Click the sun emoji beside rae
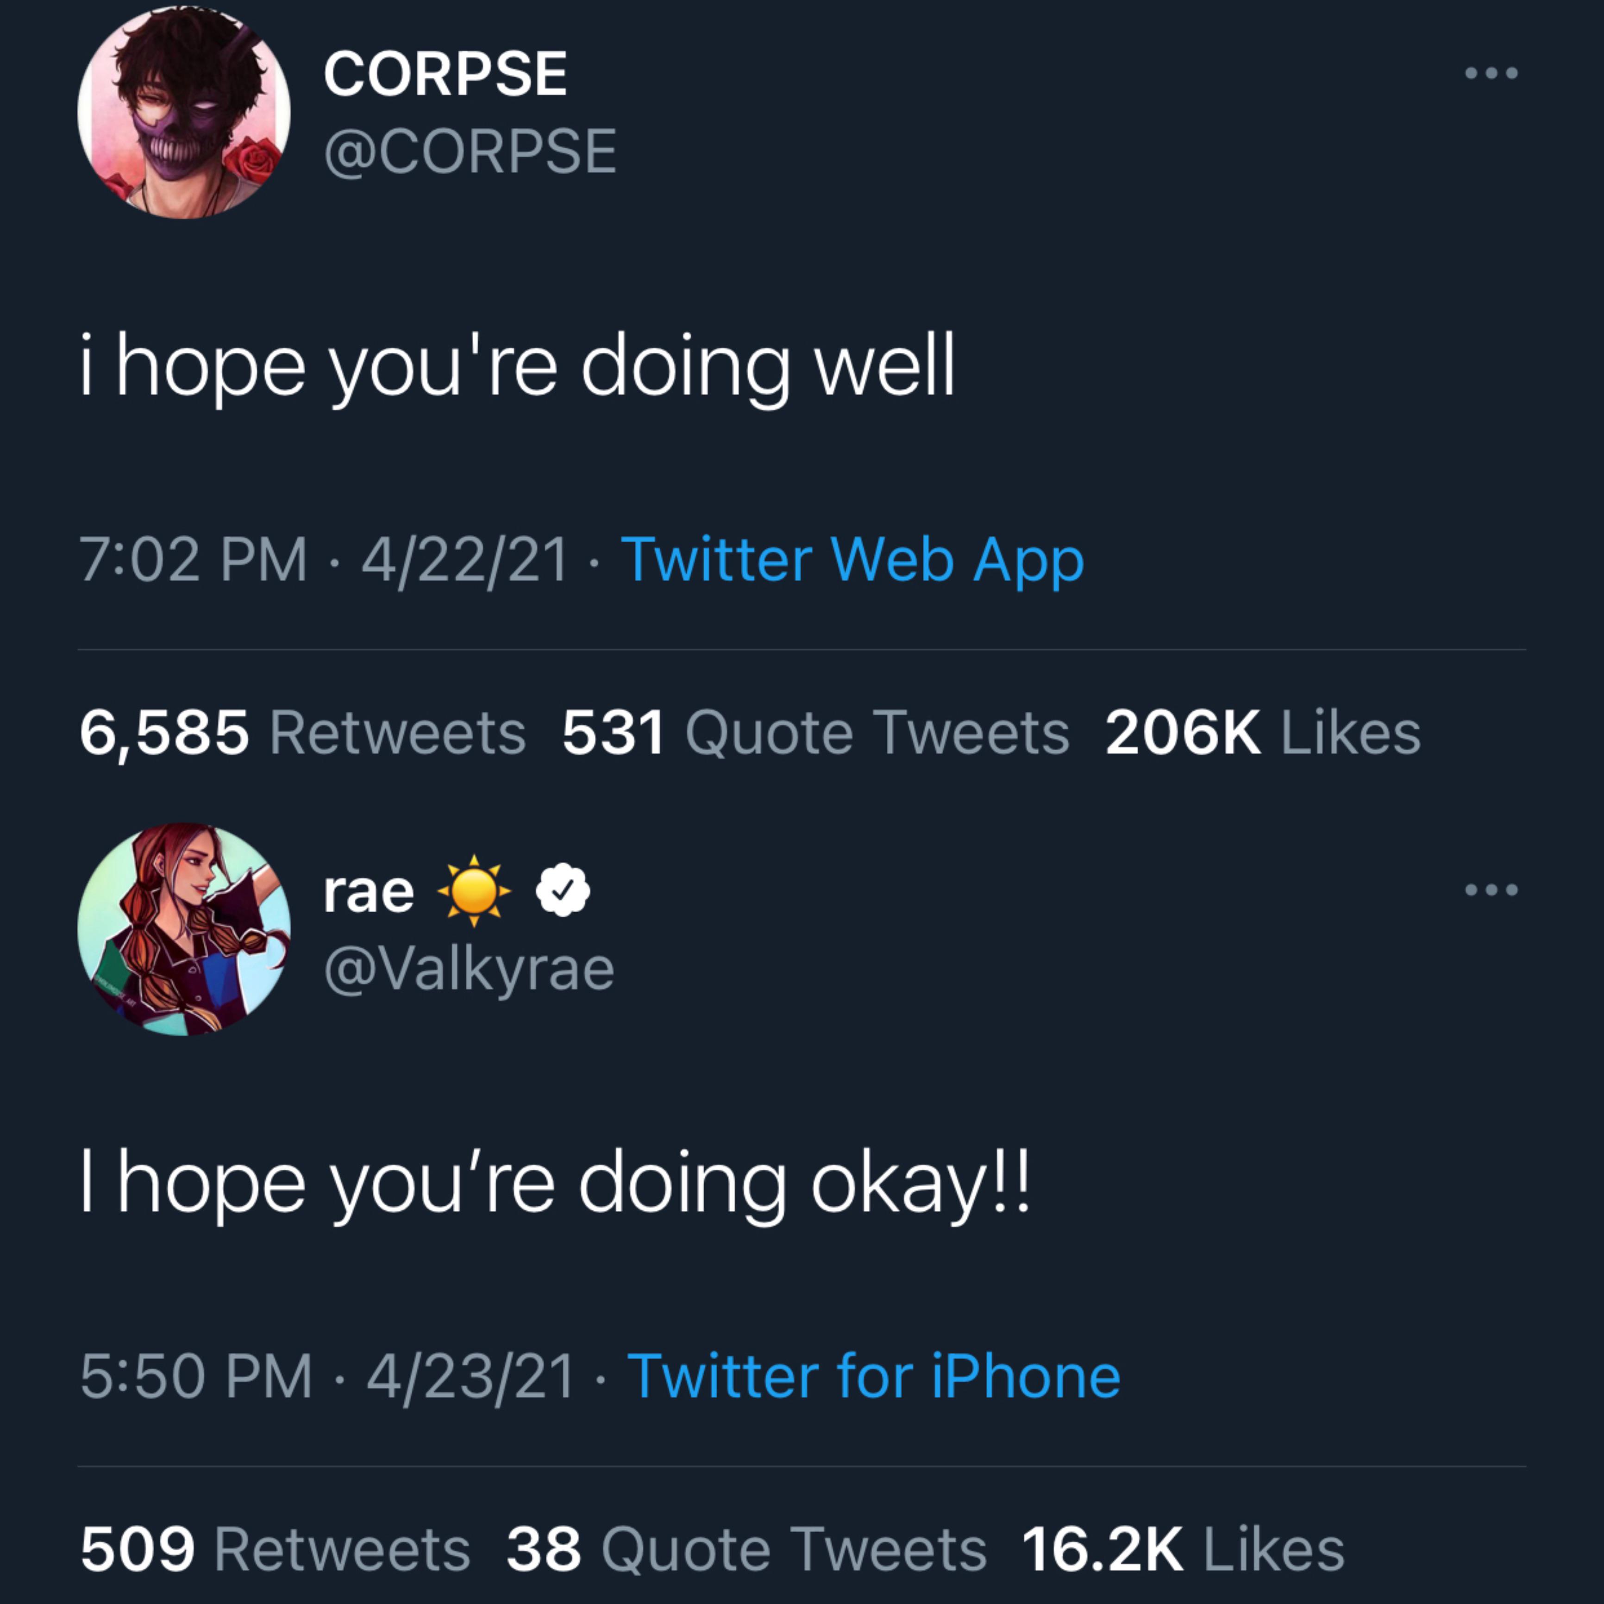The image size is (1604, 1604). click(474, 891)
